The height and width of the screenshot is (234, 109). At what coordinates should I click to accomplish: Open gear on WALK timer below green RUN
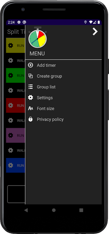(11, 90)
